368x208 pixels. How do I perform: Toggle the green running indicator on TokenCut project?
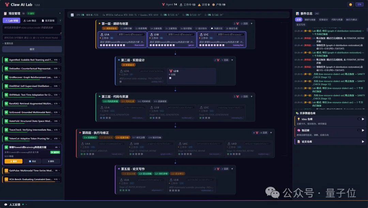pos(6,138)
